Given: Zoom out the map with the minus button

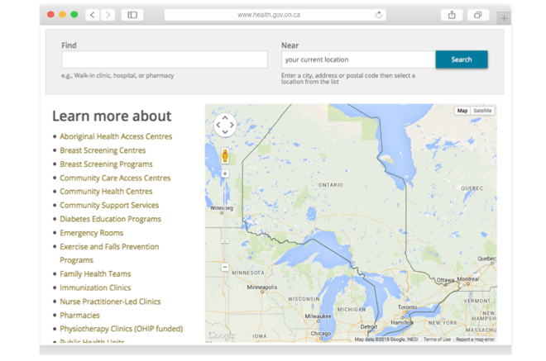Looking at the screenshot, I should coord(225,267).
